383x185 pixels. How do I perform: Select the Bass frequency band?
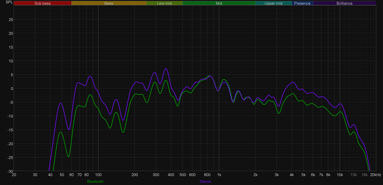[109, 3]
